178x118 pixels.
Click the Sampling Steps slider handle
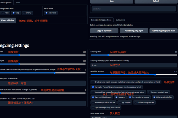(108, 55)
